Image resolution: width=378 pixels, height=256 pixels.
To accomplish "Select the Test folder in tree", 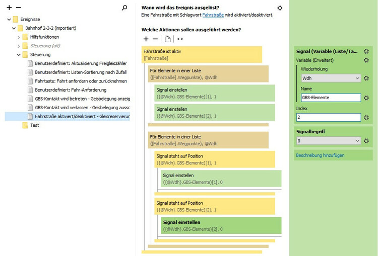I will (x=34, y=125).
